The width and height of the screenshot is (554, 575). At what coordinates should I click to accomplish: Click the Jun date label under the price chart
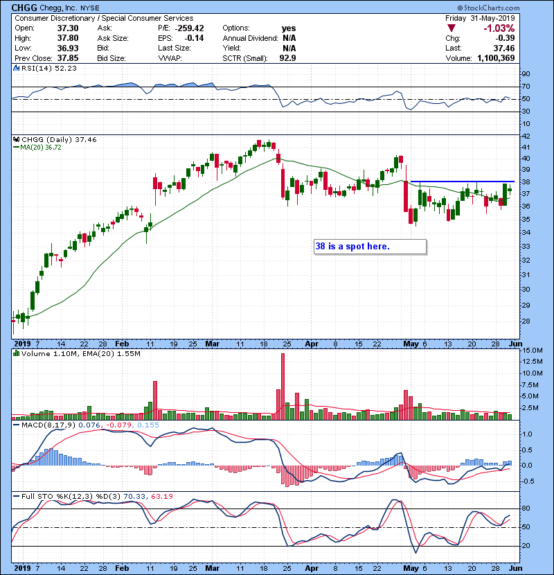[515, 344]
